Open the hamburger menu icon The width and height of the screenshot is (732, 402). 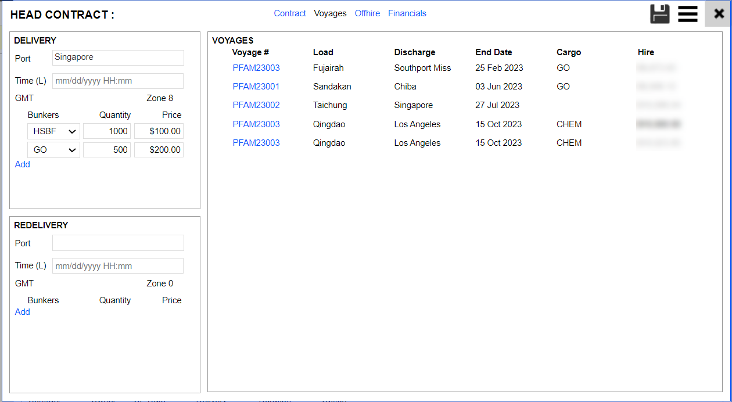point(687,13)
